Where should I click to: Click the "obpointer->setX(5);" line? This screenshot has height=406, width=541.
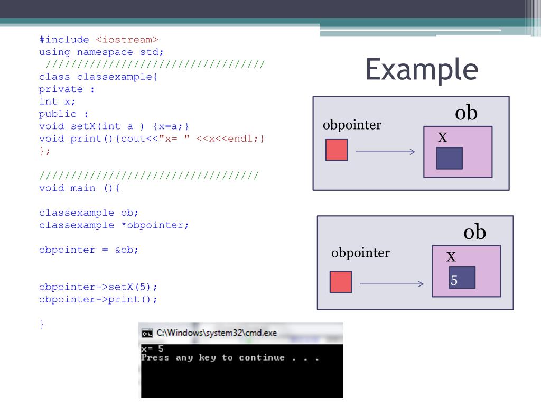click(x=98, y=287)
